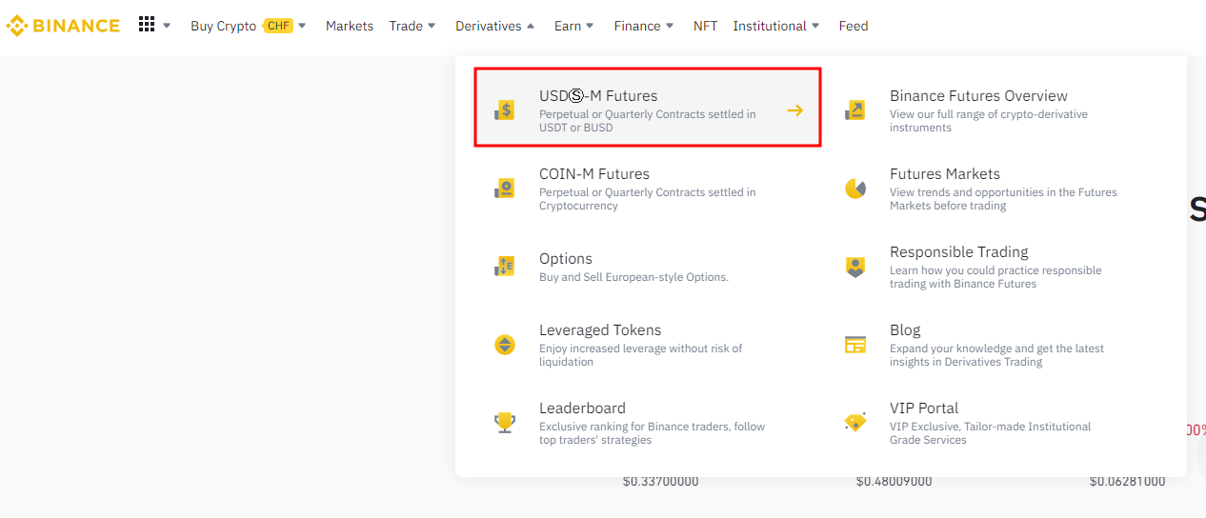Click the Institutional menu label
Image resolution: width=1206 pixels, height=518 pixels.
770,26
